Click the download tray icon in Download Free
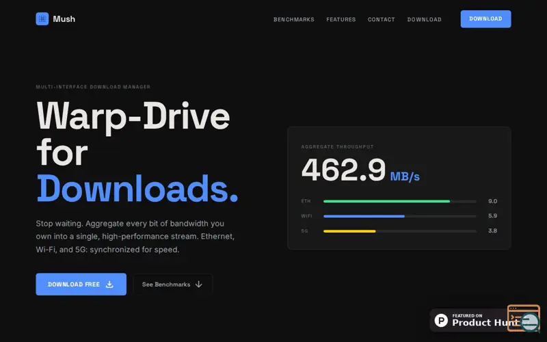The width and height of the screenshot is (547, 342). click(109, 284)
